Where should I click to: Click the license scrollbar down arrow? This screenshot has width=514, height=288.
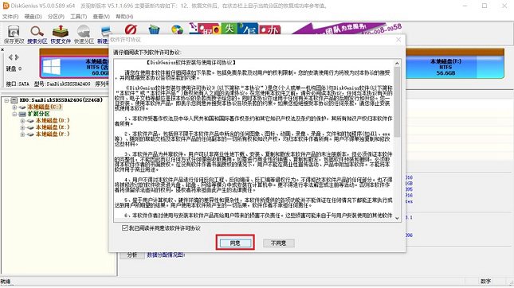(x=397, y=218)
